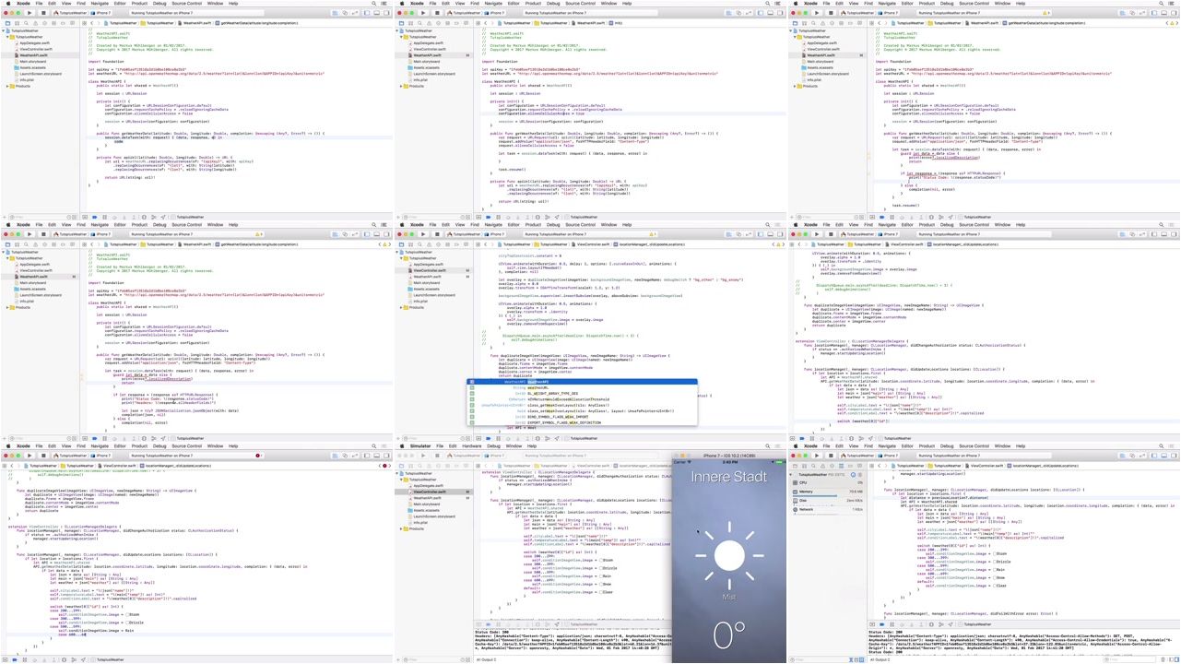
Task: Open iPhone 7 device selector in top-left toolbar
Action: (x=100, y=13)
